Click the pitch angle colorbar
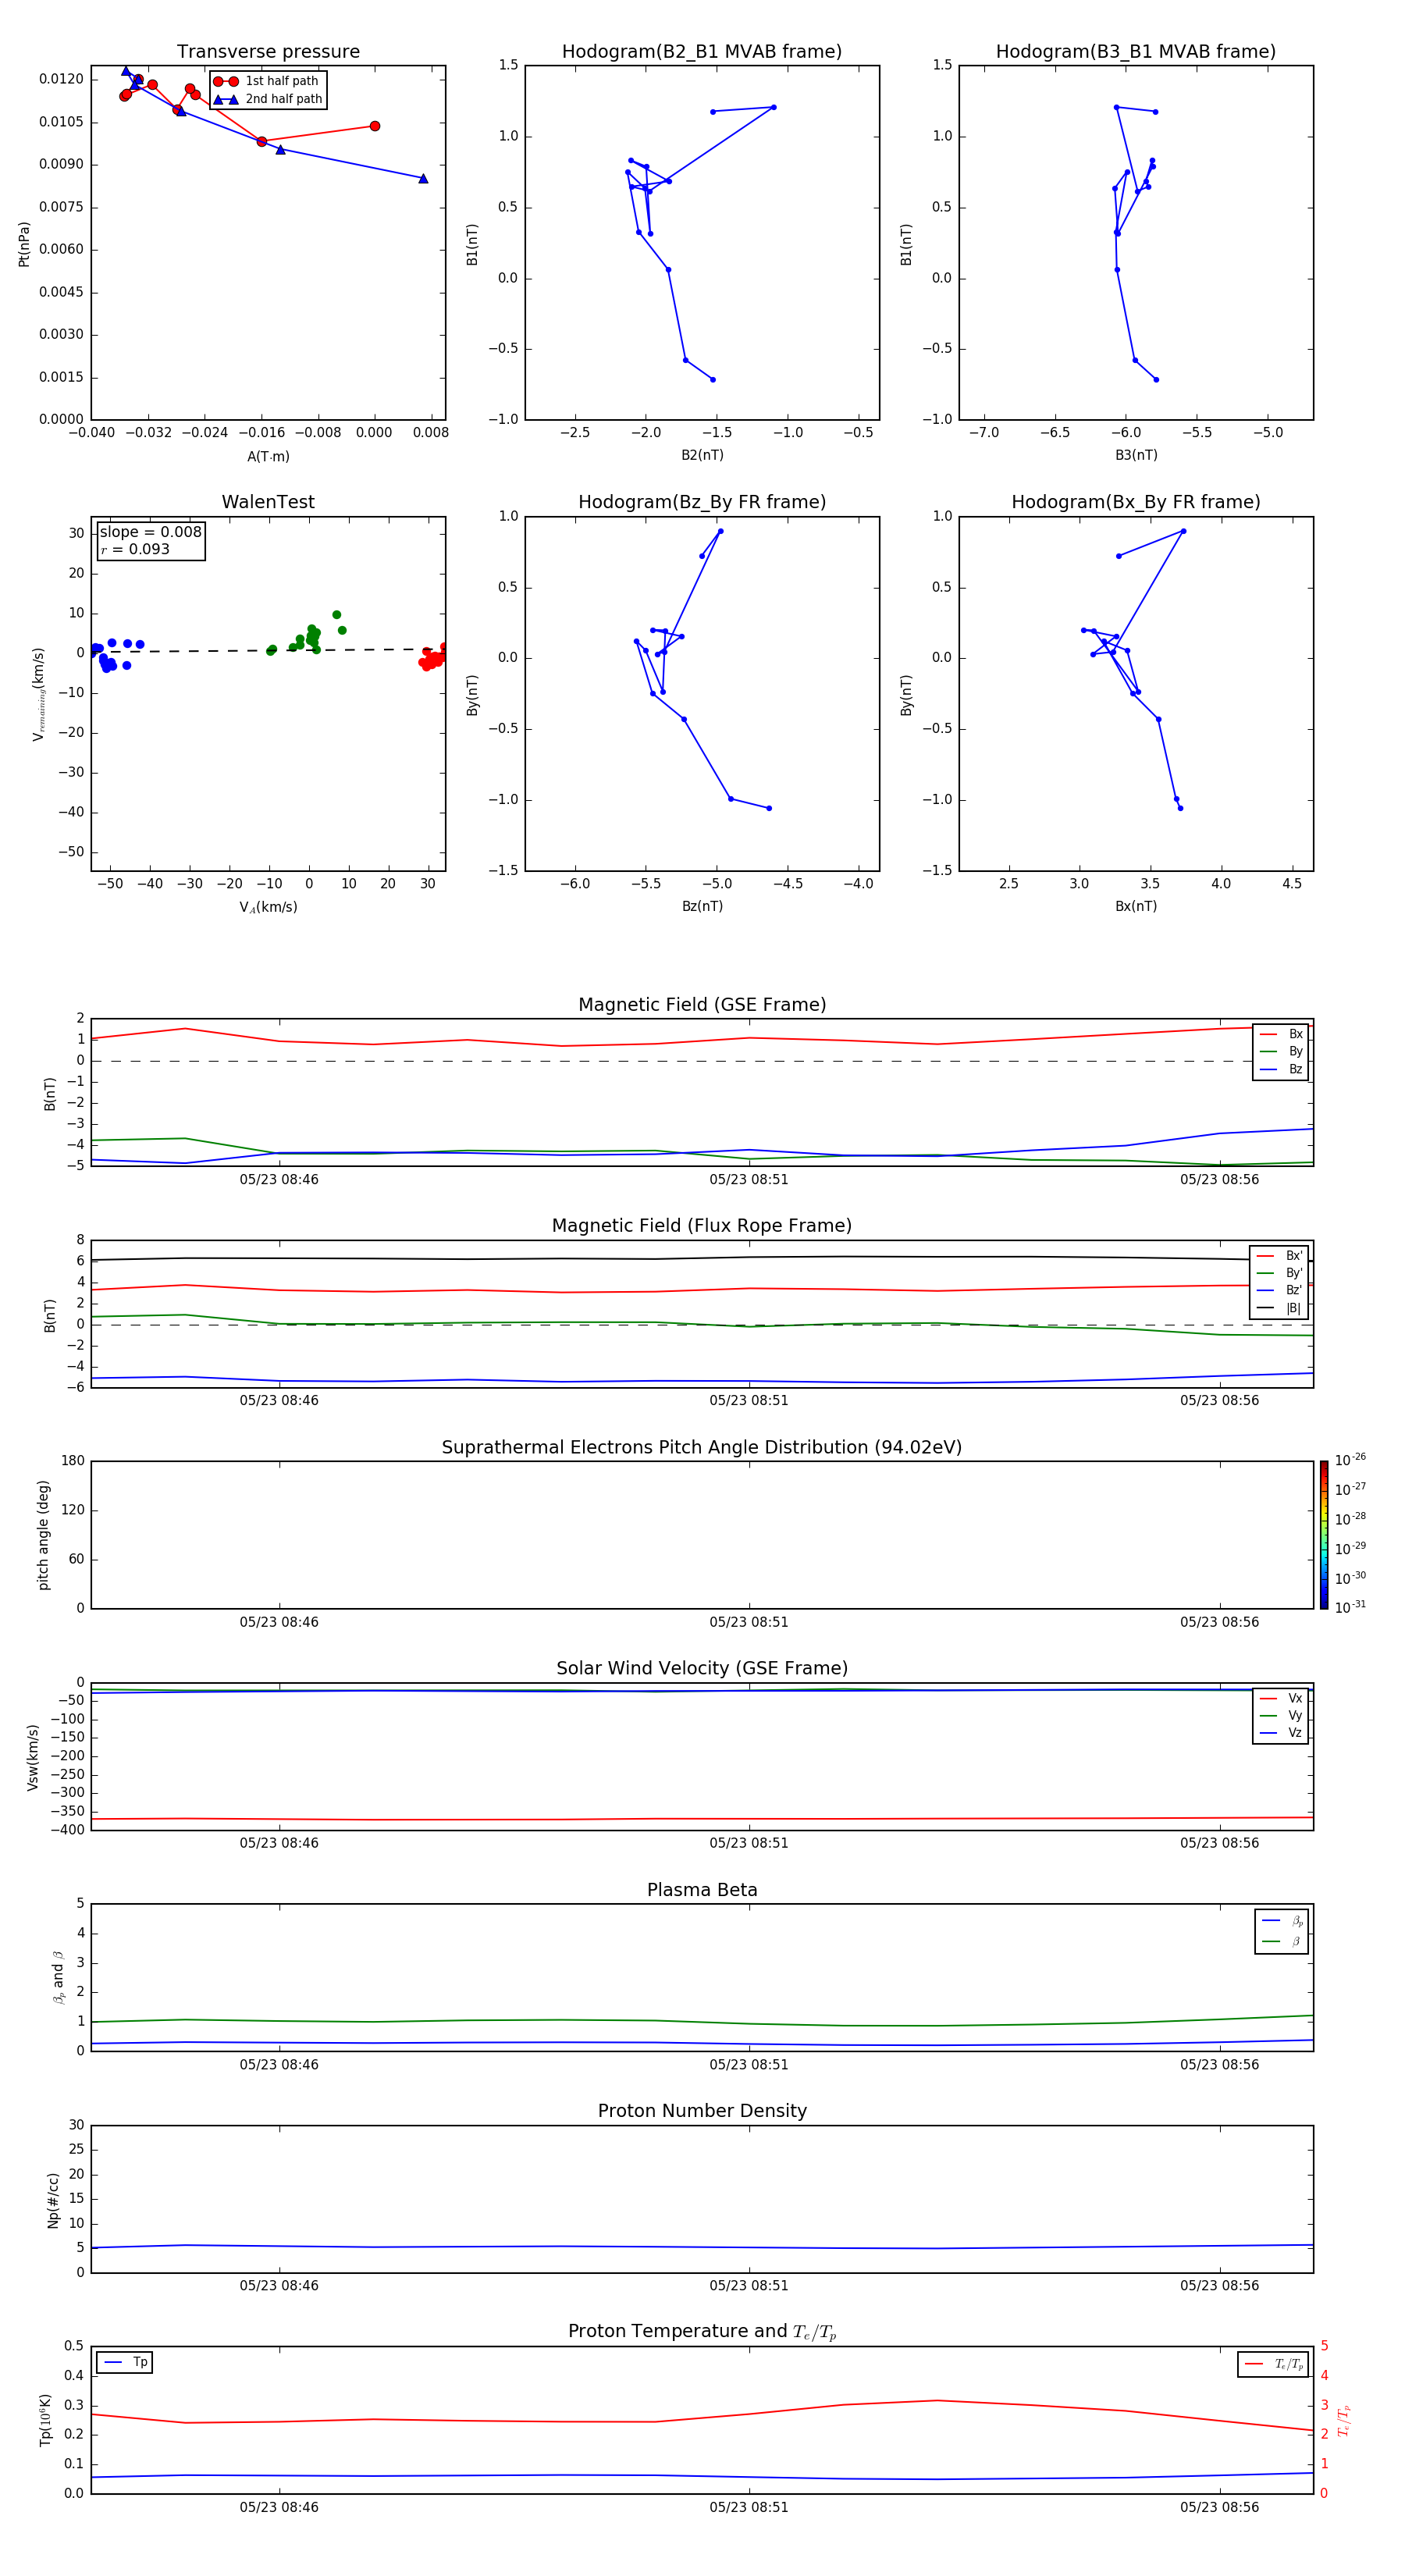Image resolution: width=1405 pixels, height=2576 pixels. [1324, 1535]
